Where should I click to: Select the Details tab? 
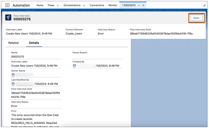pos(34,43)
